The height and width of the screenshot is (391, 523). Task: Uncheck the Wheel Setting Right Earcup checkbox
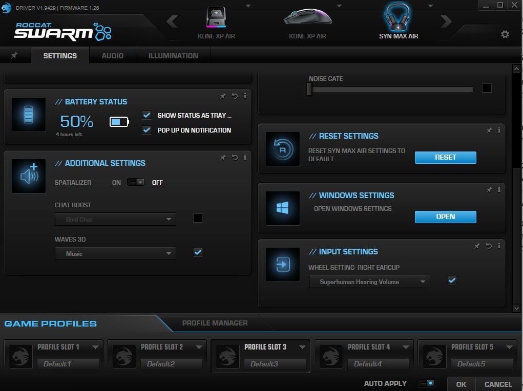452,280
